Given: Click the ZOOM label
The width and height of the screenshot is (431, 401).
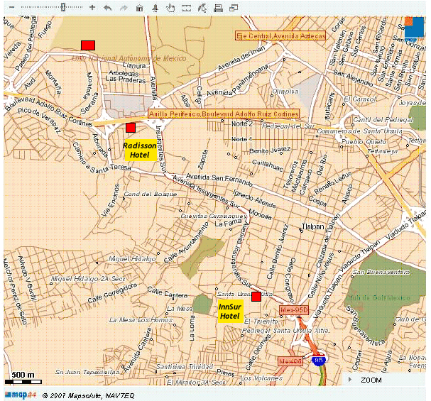Looking at the screenshot, I should point(371,380).
